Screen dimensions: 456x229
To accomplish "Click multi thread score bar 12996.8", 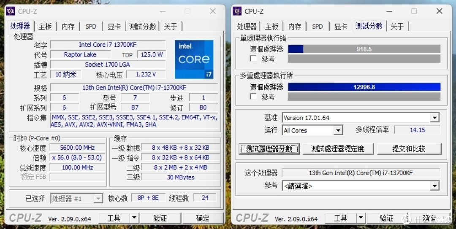I will coord(364,87).
